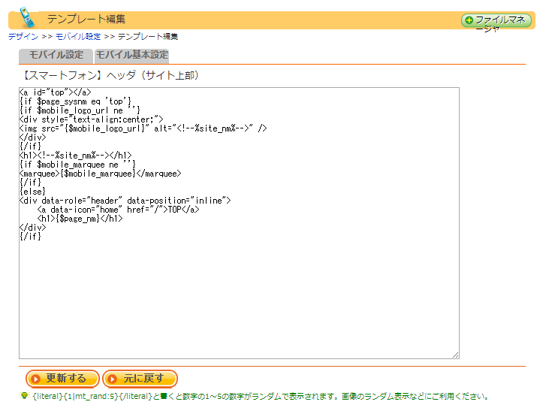The image size is (546, 420).
Task: Click the {else} line in the editor
Action: pos(32,192)
